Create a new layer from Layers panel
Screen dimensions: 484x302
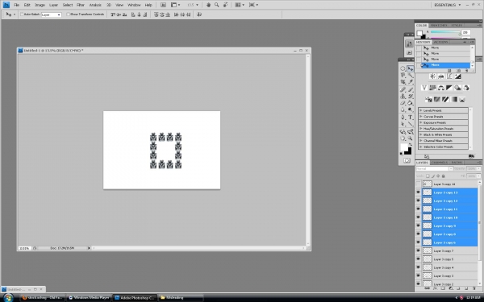tap(466, 288)
